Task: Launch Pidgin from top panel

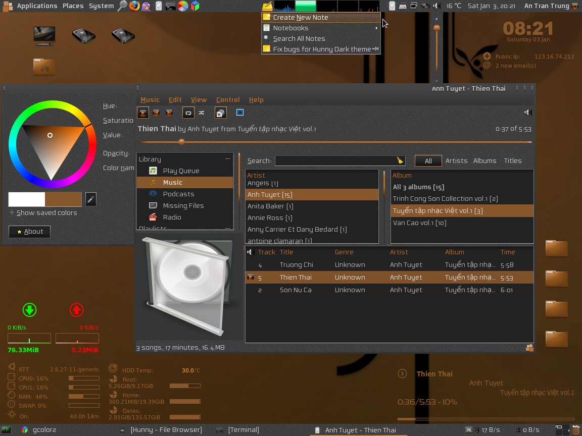Action: pyautogui.click(x=146, y=6)
